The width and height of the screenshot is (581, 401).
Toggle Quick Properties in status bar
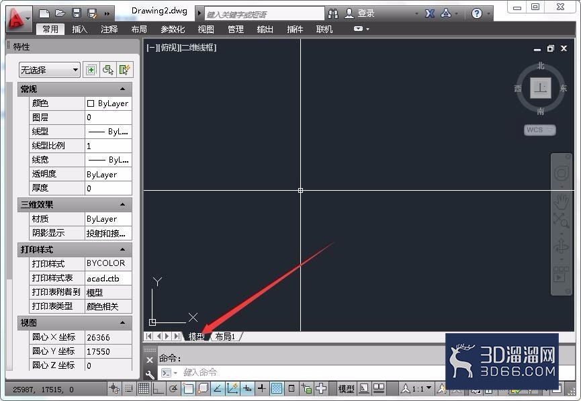point(292,388)
